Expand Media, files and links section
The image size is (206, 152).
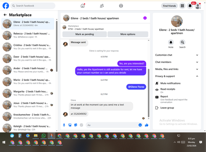[x=177, y=69]
